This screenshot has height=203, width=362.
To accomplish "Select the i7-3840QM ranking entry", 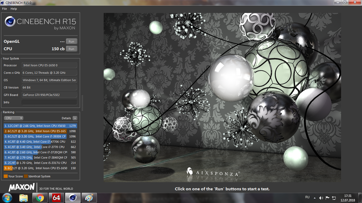I will point(41,158).
